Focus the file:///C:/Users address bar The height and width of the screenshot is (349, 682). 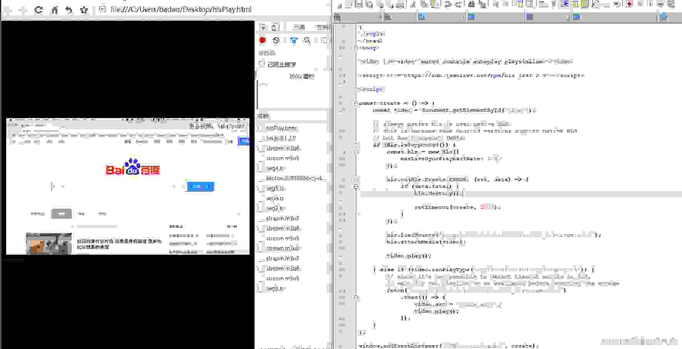coord(181,9)
